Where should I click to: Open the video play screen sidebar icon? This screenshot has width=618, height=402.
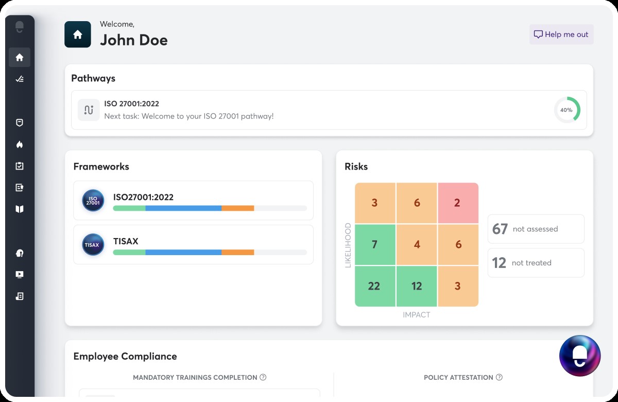[x=20, y=275]
